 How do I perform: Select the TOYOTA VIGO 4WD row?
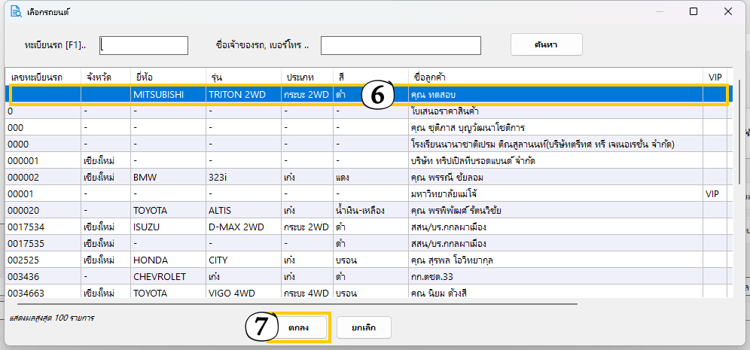pos(226,293)
